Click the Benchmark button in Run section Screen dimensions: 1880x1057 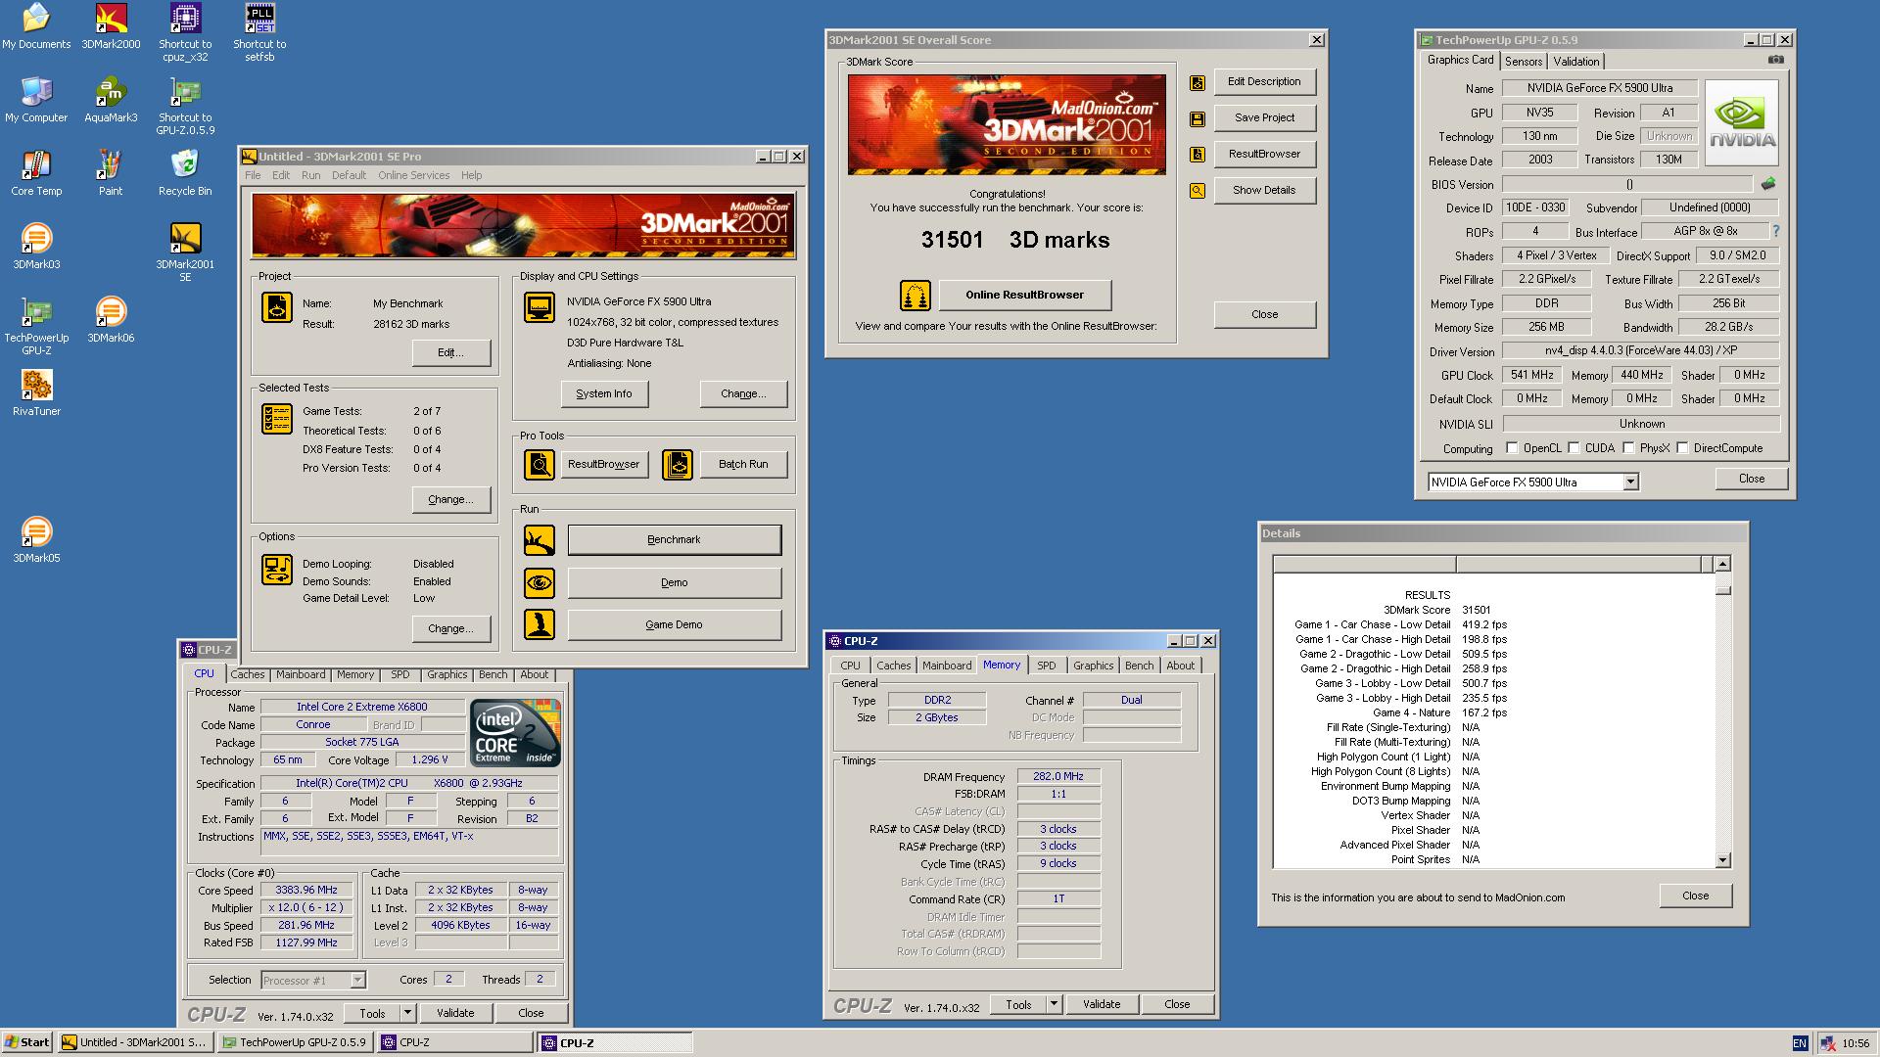[675, 539]
